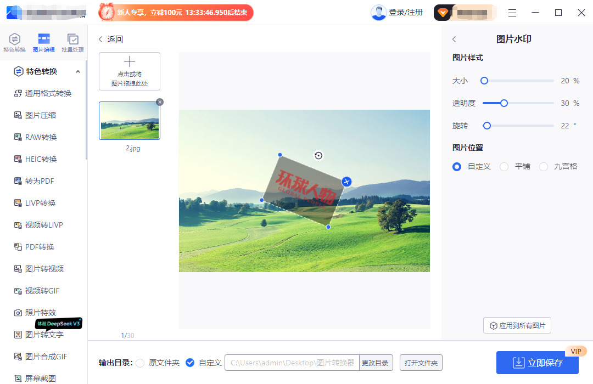
Task: Click the 转为PDF sidebar icon
Action: pos(18,181)
